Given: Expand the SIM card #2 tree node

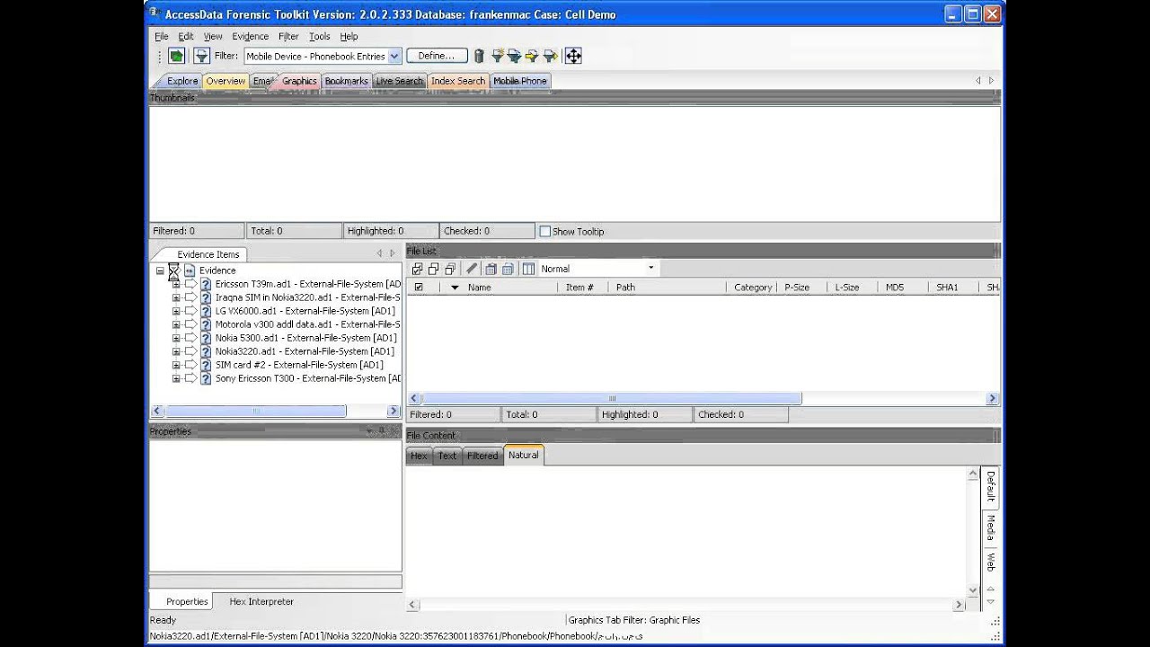Looking at the screenshot, I should tap(176, 365).
